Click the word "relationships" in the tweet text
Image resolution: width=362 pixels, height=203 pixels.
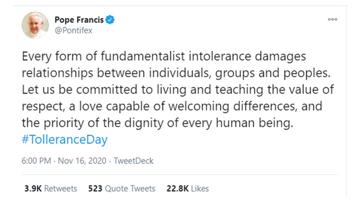57,73
